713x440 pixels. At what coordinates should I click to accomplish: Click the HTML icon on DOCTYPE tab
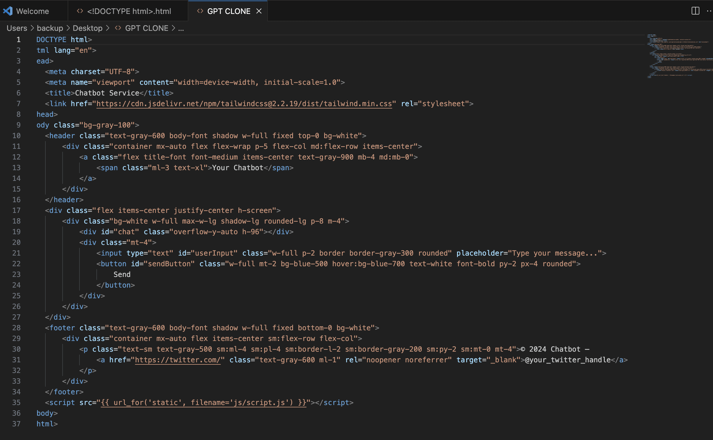pos(80,11)
